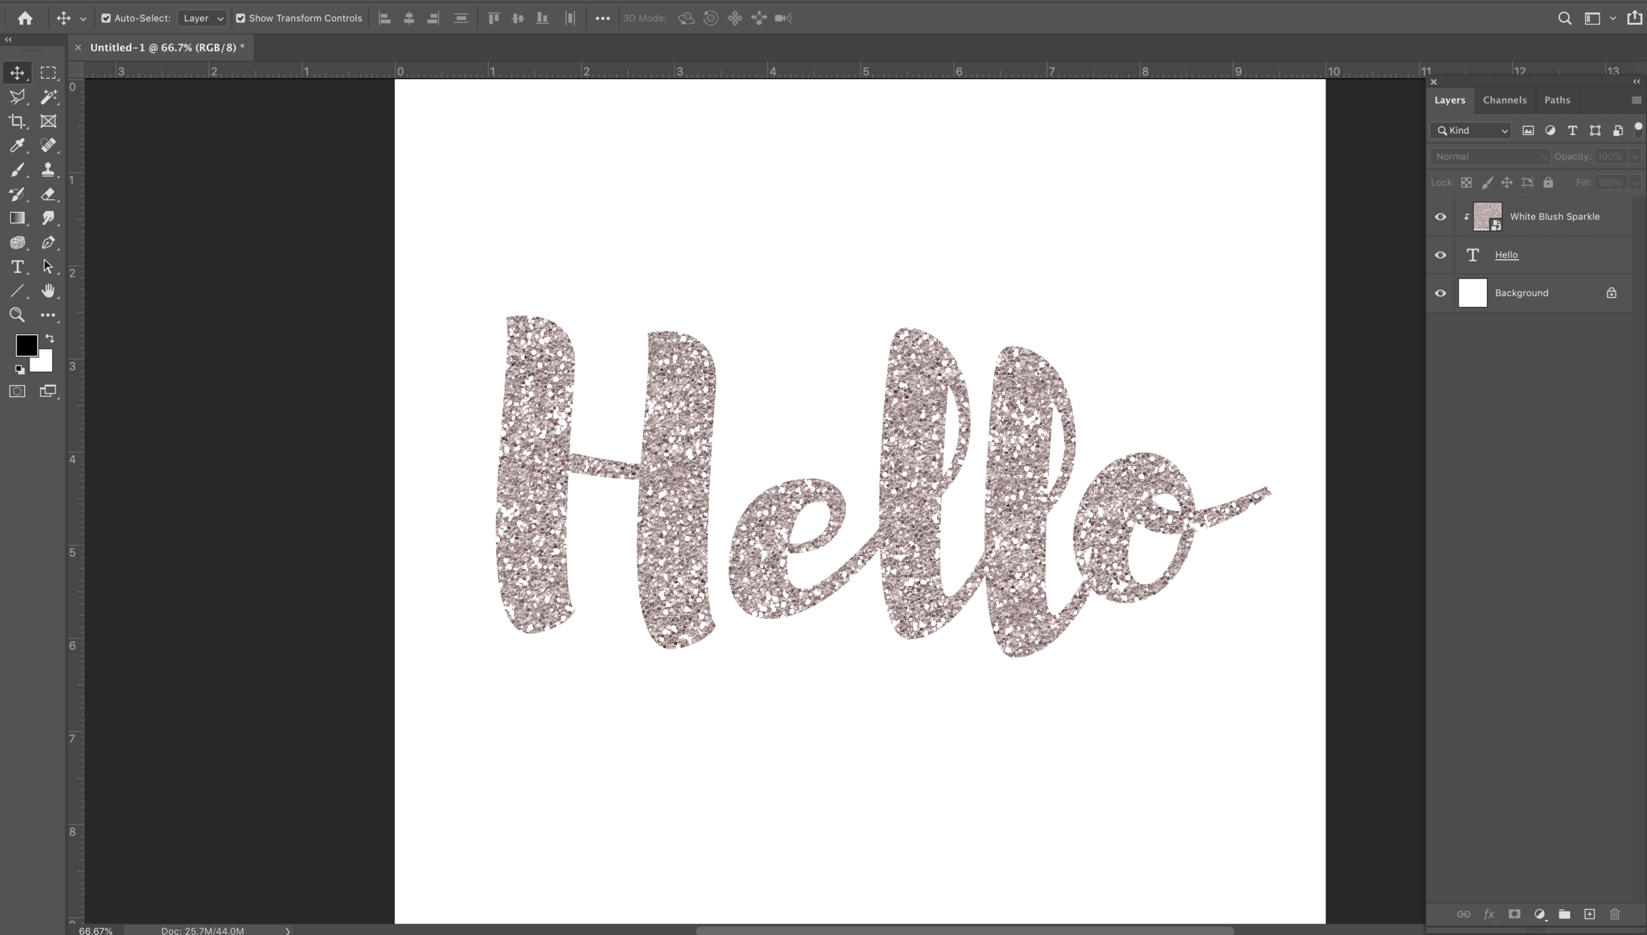Select the Hand tool
This screenshot has width=1647, height=935.
point(48,291)
